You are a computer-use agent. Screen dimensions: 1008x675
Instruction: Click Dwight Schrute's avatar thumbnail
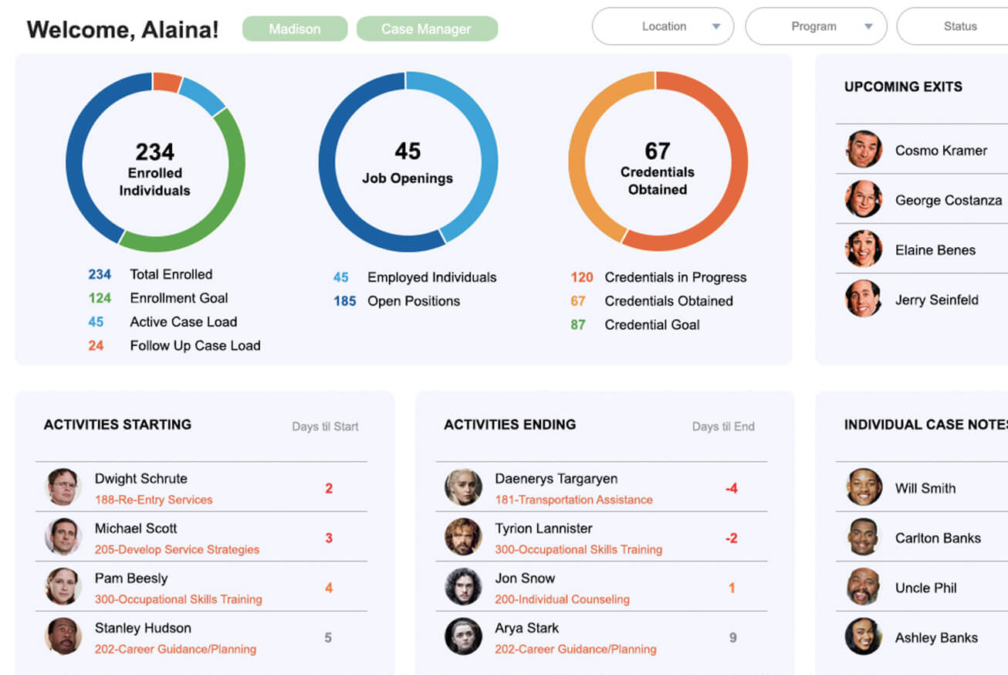63,487
